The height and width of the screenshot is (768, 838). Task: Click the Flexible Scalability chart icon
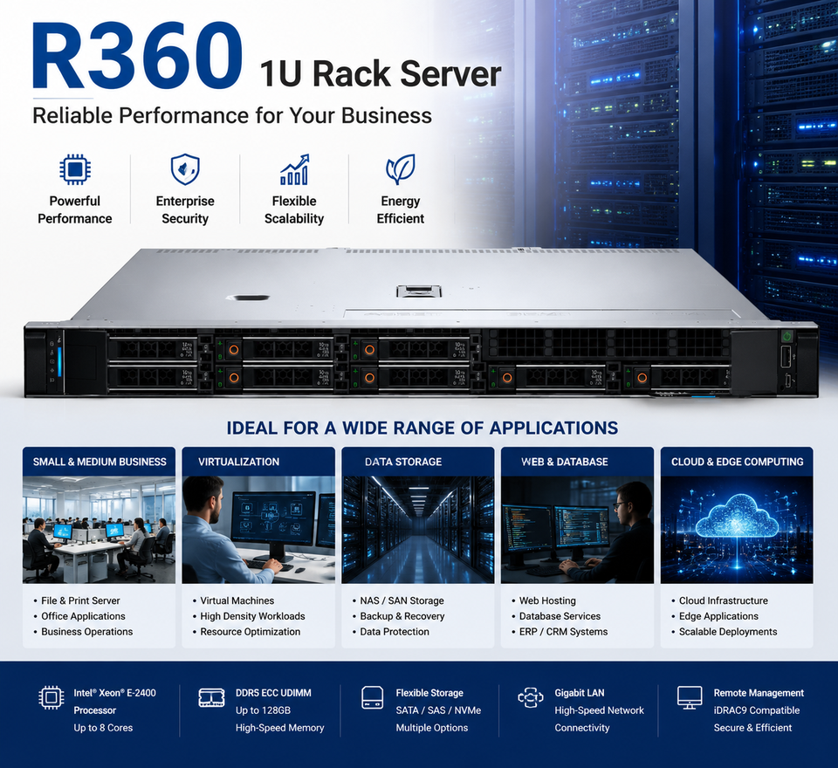pyautogui.click(x=294, y=169)
